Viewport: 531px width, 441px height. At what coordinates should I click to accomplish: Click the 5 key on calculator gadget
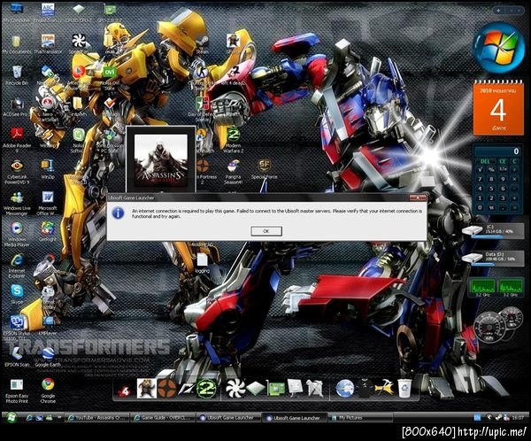click(491, 189)
